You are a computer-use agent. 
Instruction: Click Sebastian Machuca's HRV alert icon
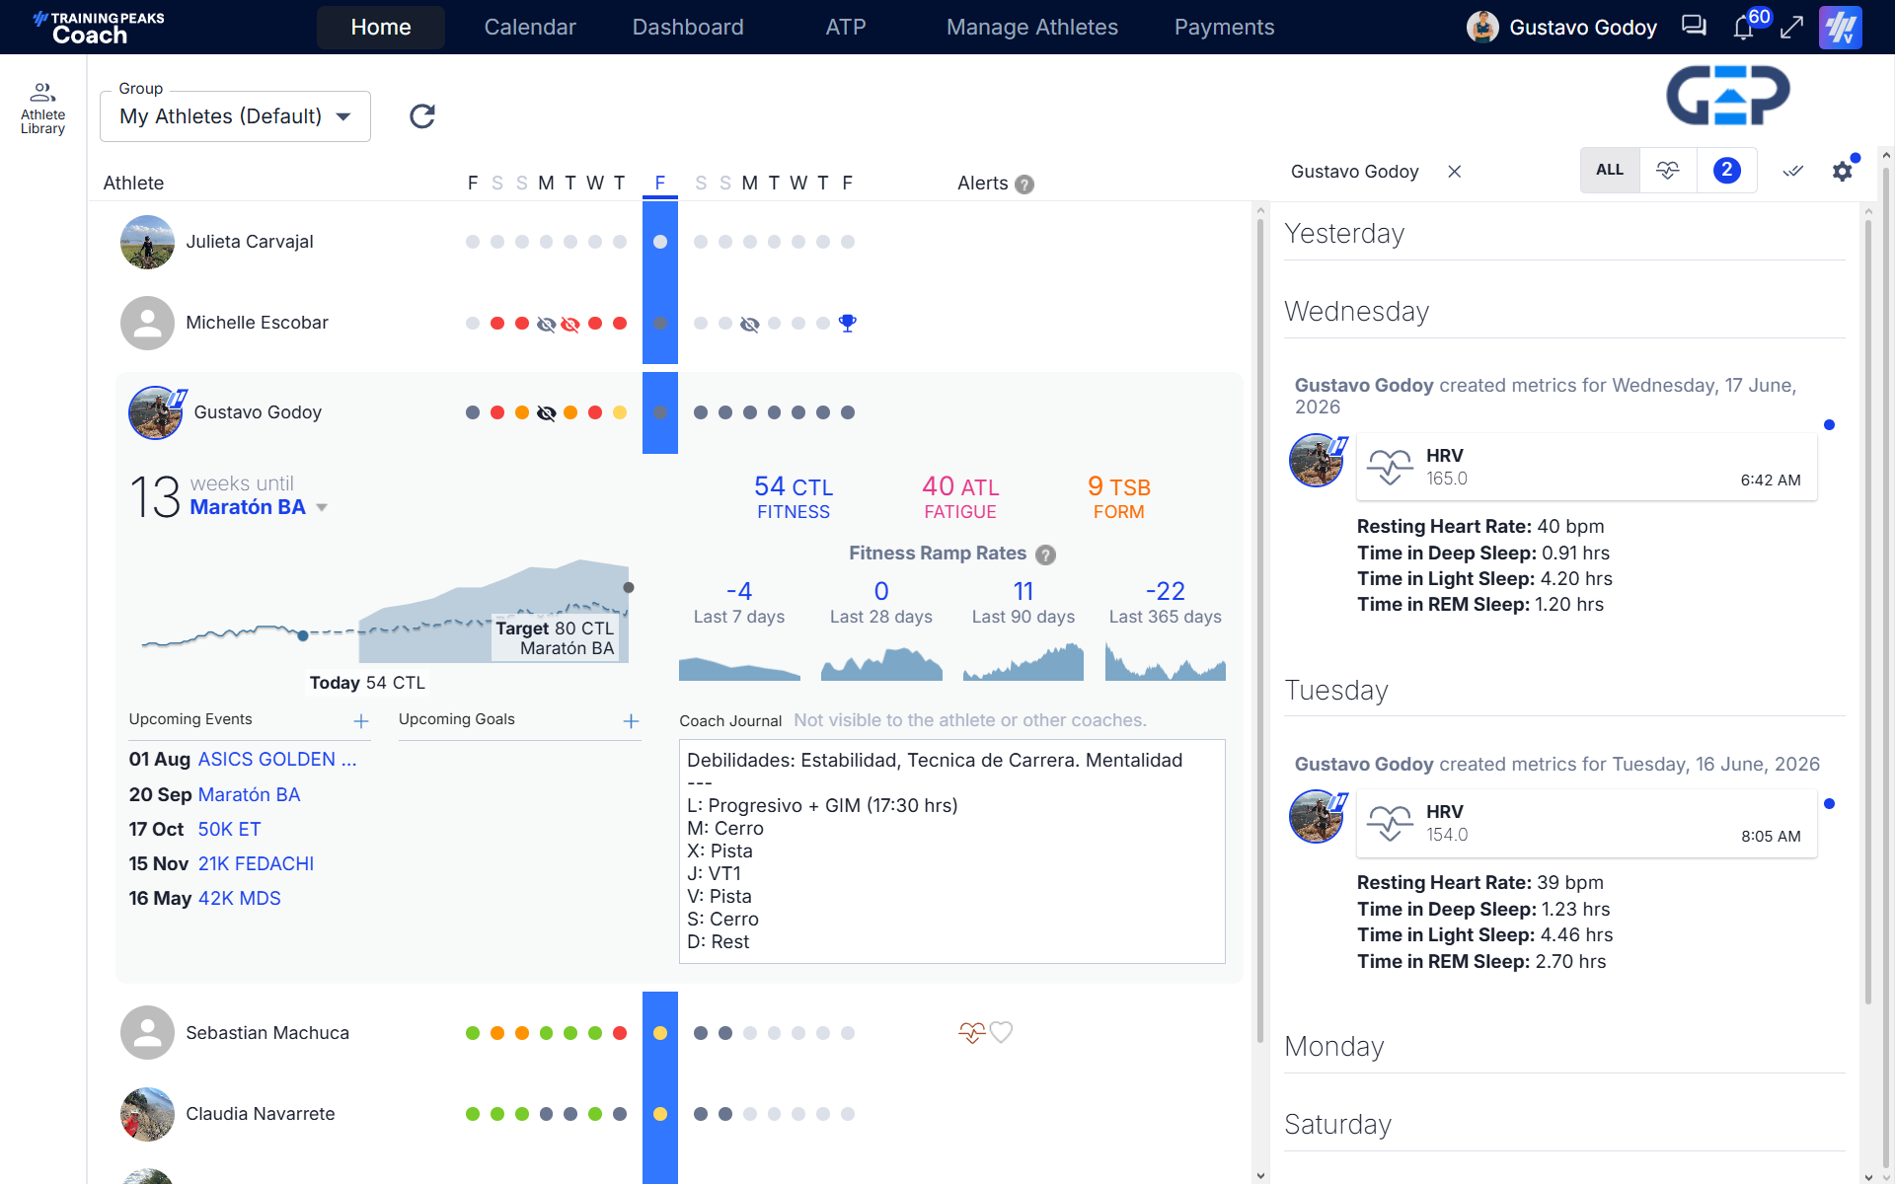[972, 1033]
